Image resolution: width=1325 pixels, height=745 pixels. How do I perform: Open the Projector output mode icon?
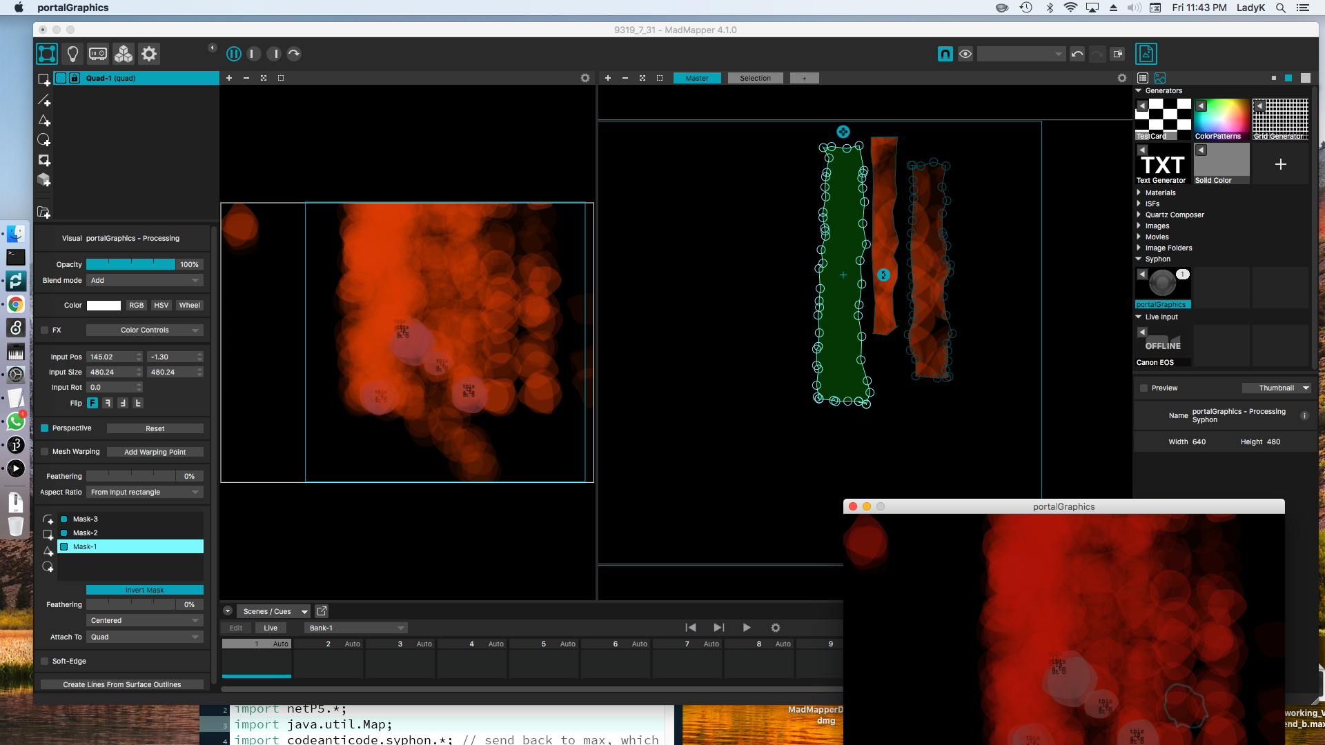tap(97, 53)
